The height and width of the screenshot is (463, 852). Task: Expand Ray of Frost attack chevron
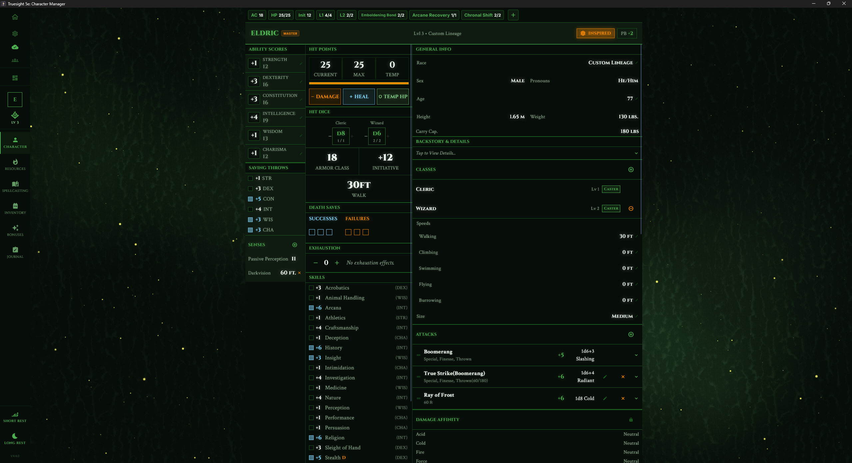[x=636, y=398]
